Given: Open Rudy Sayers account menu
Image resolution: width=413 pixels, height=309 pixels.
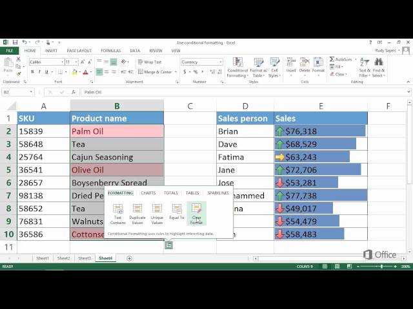Looking at the screenshot, I should point(388,50).
